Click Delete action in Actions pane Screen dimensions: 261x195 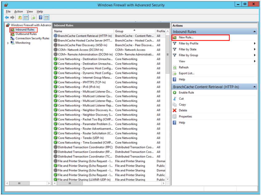[183, 110]
